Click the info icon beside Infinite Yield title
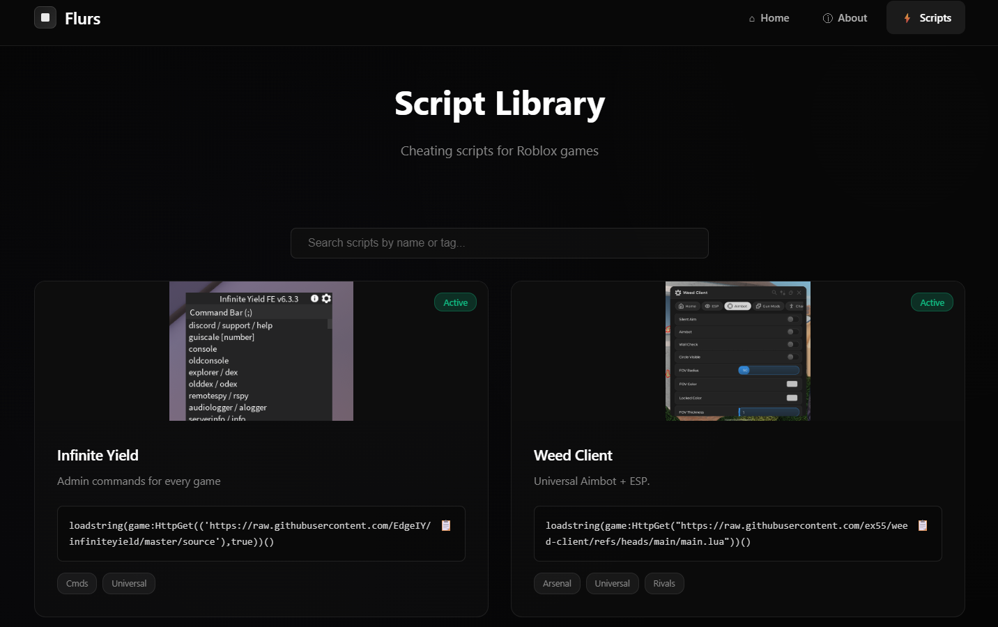The image size is (998, 627). [315, 298]
